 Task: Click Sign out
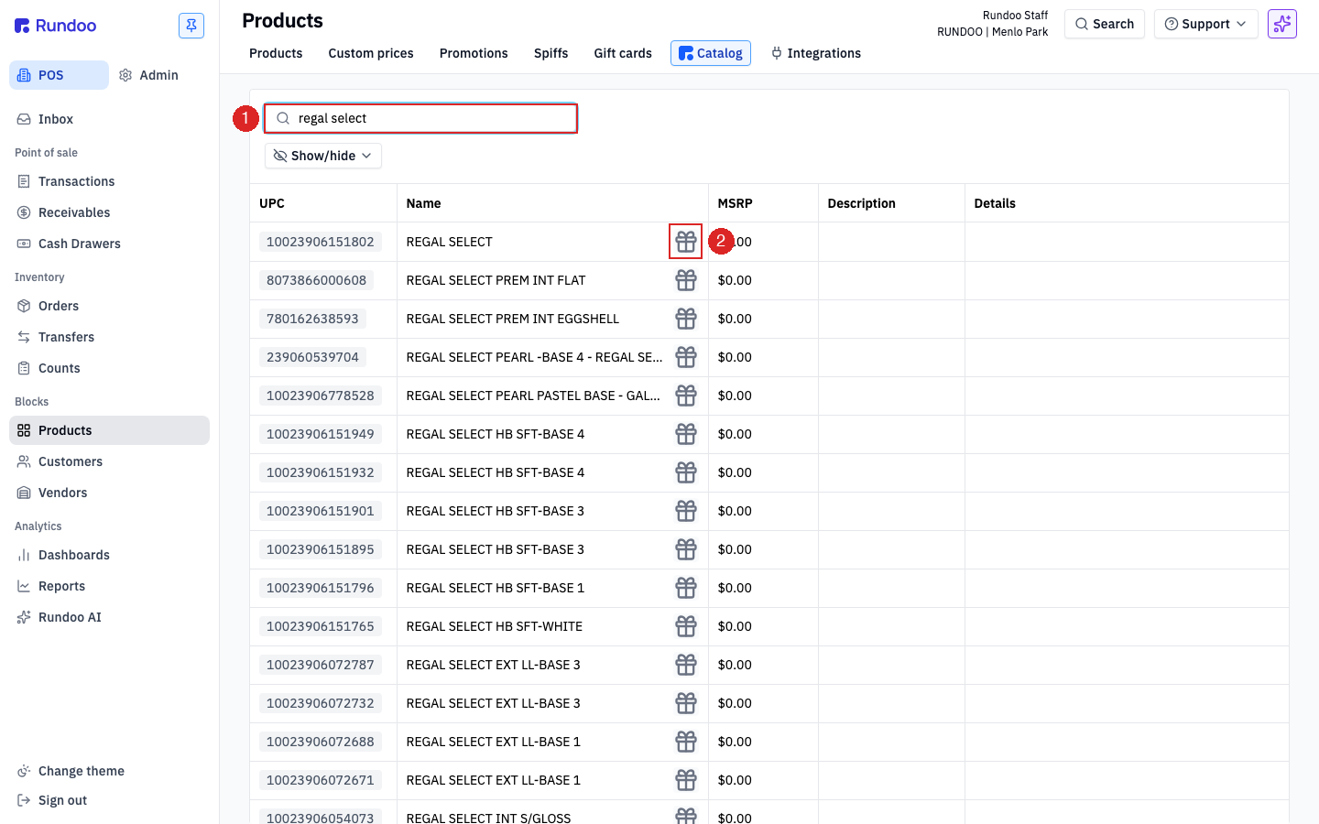109,800
